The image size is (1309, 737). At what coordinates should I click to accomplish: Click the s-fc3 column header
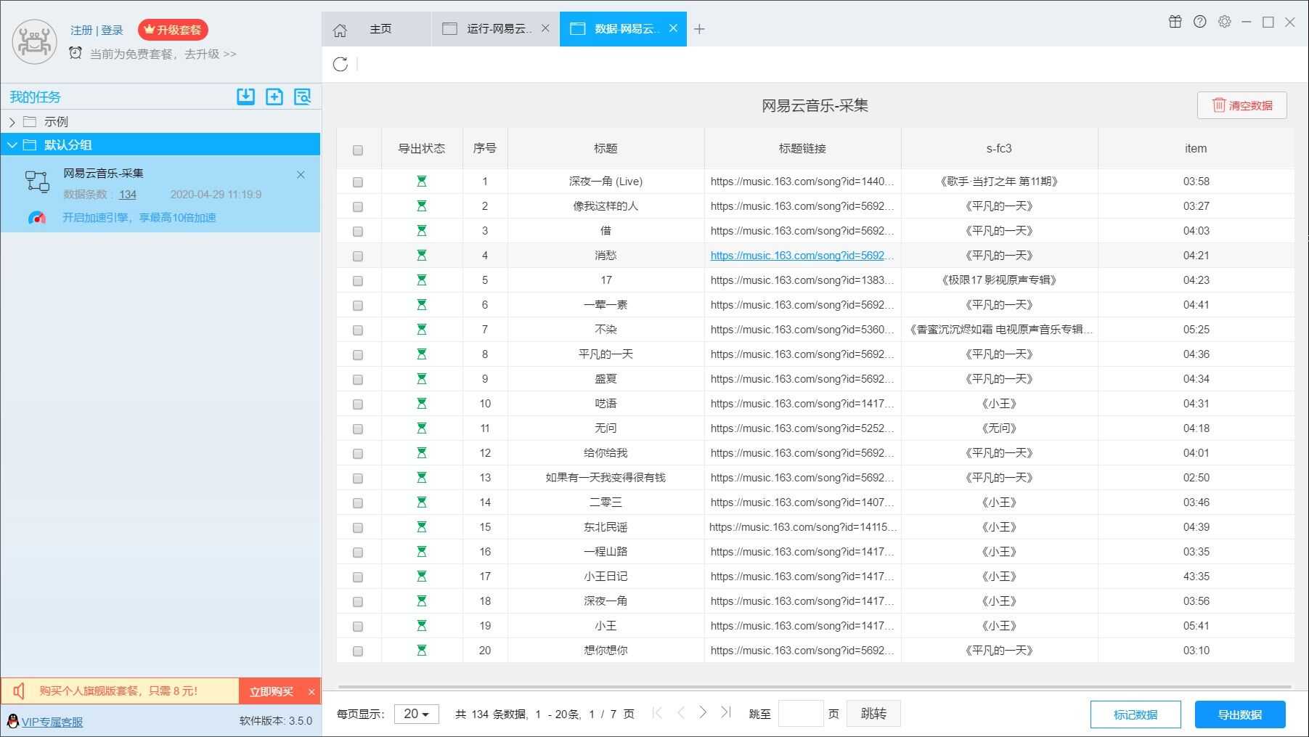click(999, 148)
